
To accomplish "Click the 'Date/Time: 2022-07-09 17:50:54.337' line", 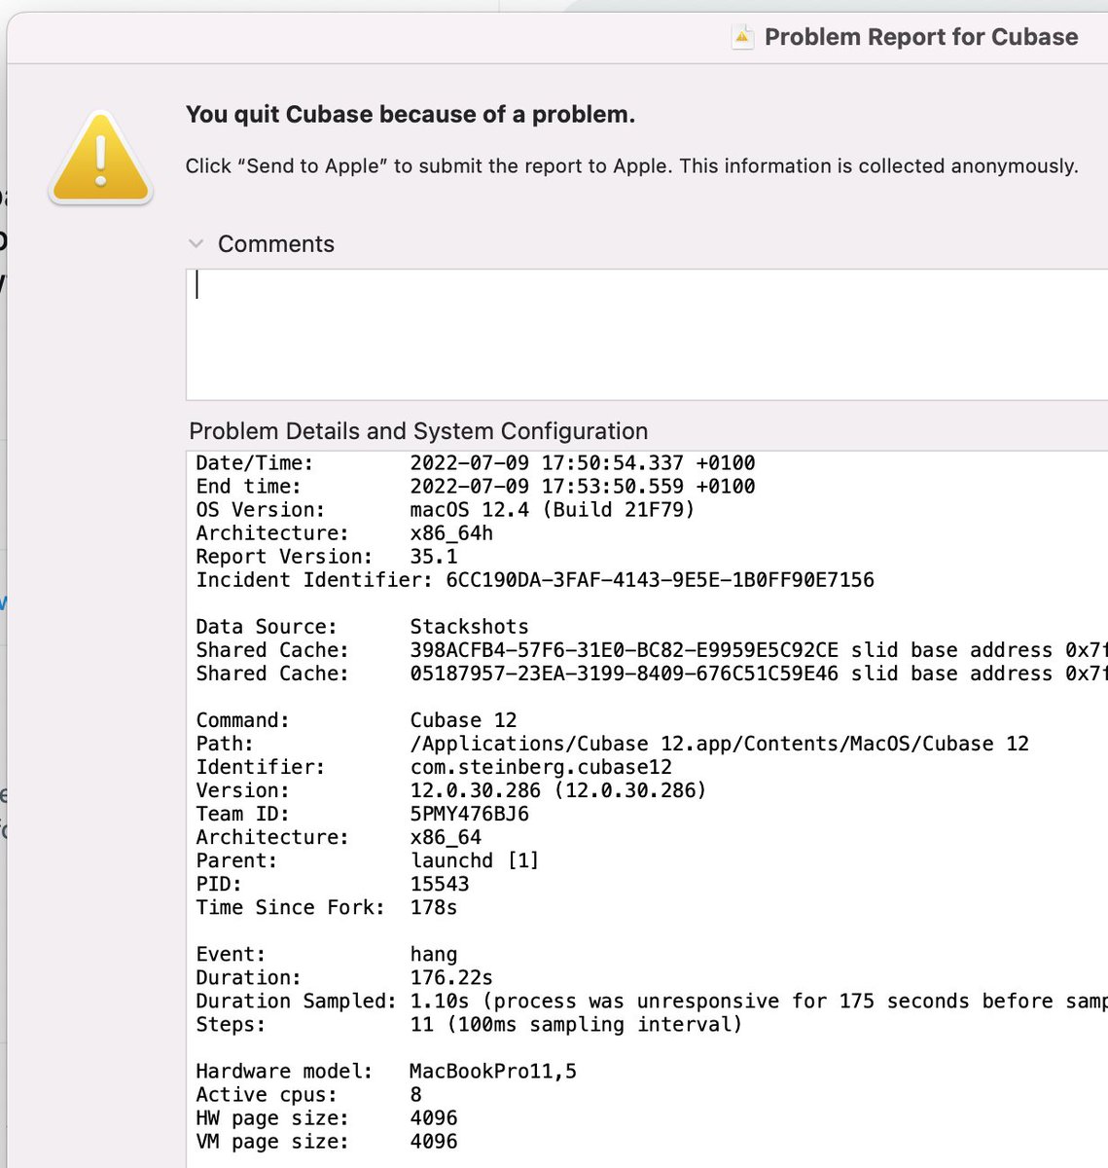I will point(476,463).
